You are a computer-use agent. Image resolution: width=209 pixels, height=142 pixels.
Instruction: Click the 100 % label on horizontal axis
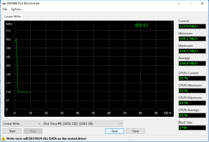point(167,113)
